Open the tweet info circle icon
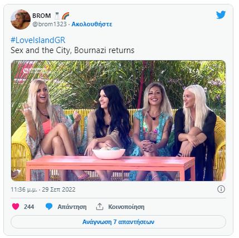The height and width of the screenshot is (238, 239). click(221, 189)
